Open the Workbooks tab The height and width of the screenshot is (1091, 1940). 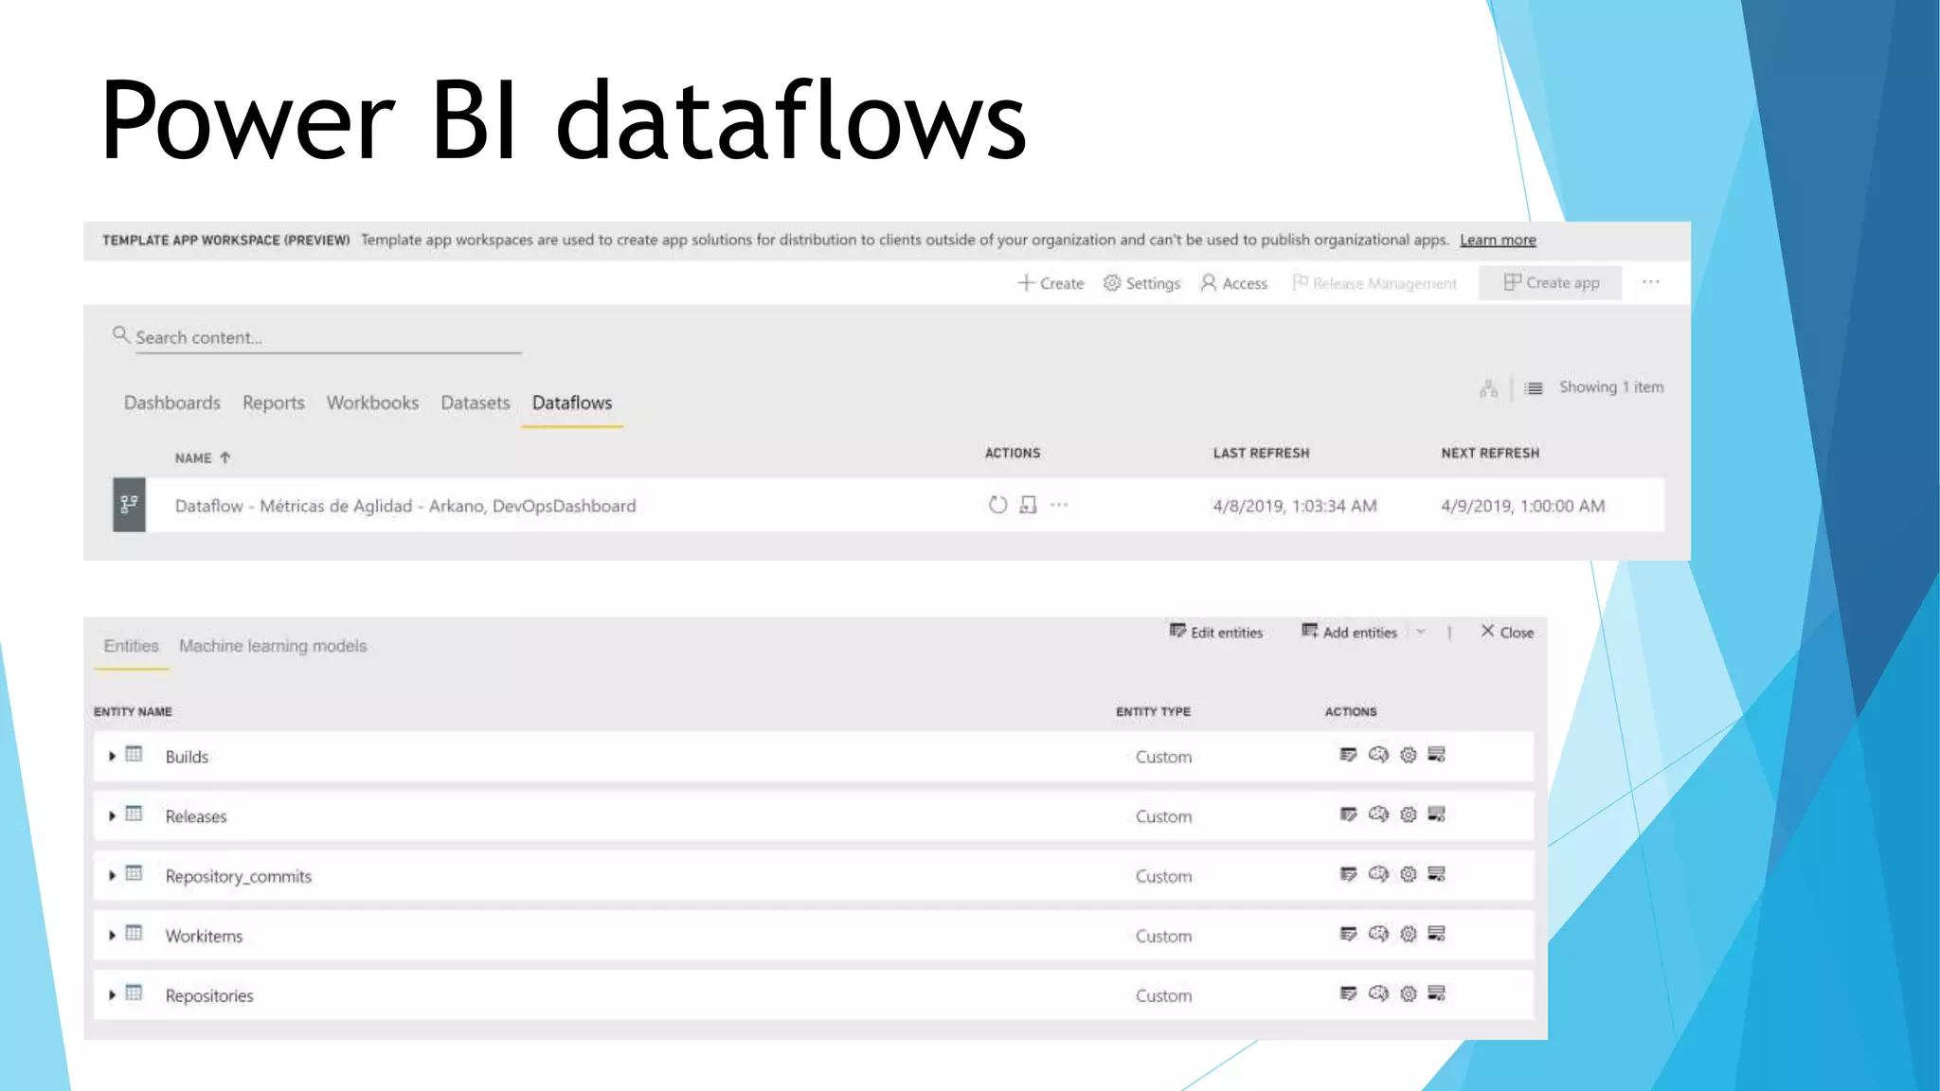[x=372, y=402]
